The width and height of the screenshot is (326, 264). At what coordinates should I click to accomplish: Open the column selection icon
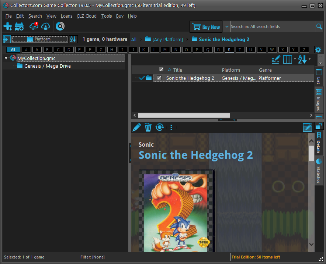click(x=288, y=59)
